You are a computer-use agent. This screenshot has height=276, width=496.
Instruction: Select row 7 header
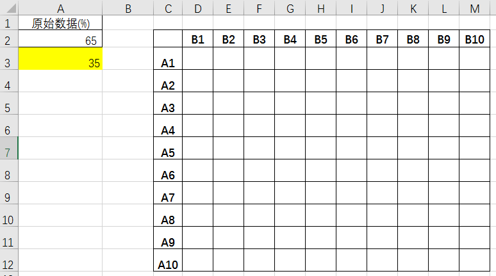(x=9, y=148)
